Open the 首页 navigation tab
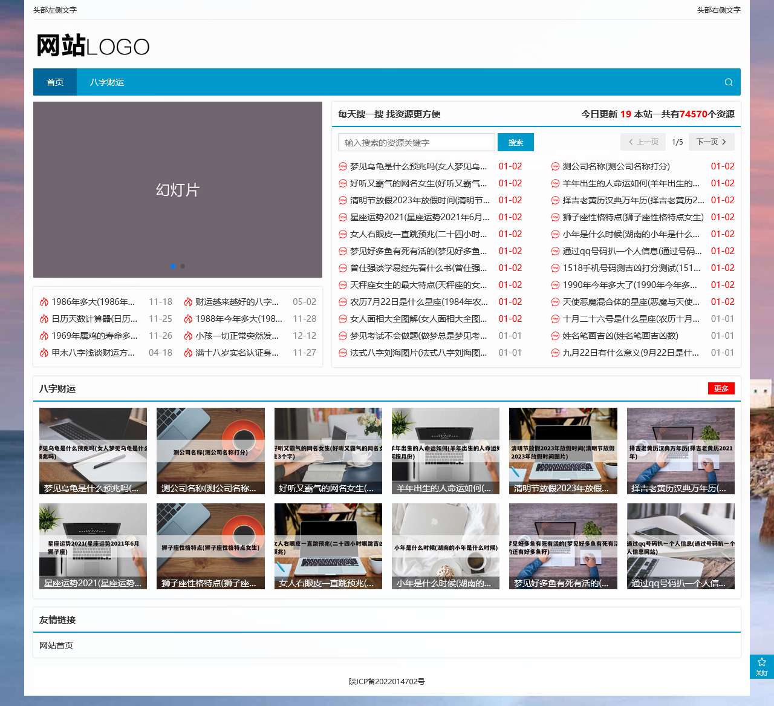774x706 pixels. 55,82
